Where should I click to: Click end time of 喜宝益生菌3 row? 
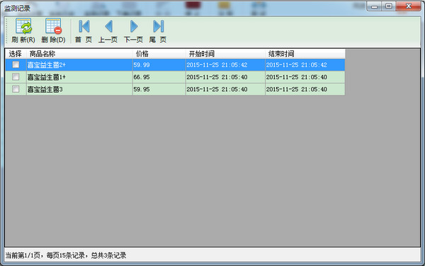(x=305, y=89)
